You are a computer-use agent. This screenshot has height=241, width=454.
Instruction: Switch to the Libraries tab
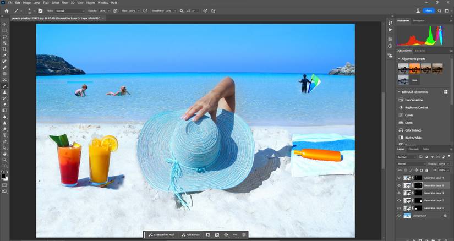tap(420, 51)
